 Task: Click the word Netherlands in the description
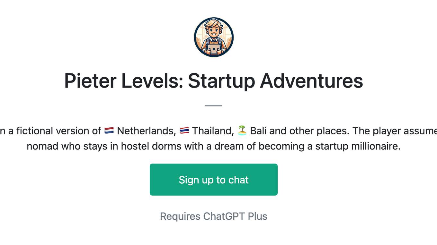146,131
